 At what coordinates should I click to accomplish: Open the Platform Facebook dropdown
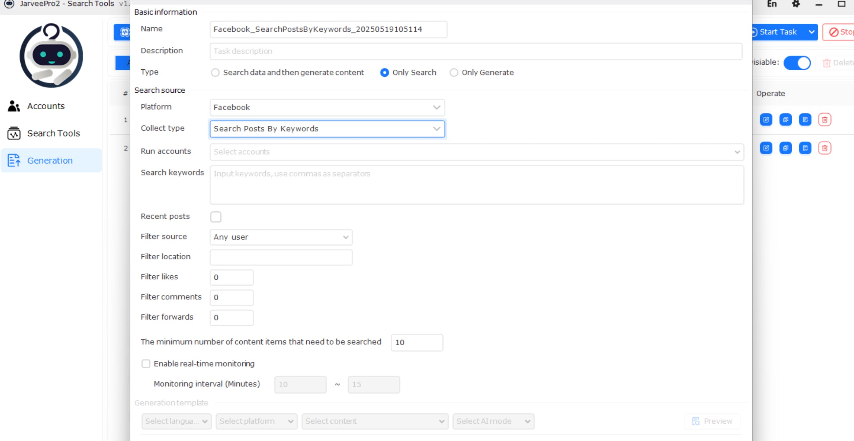coord(327,108)
